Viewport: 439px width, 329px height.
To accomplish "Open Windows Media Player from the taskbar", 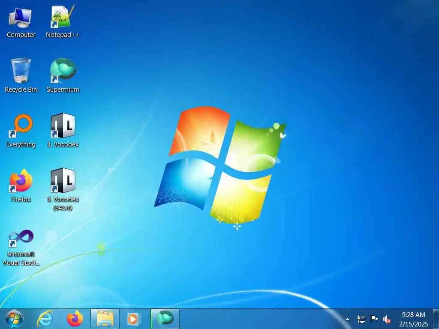I will coord(134,319).
